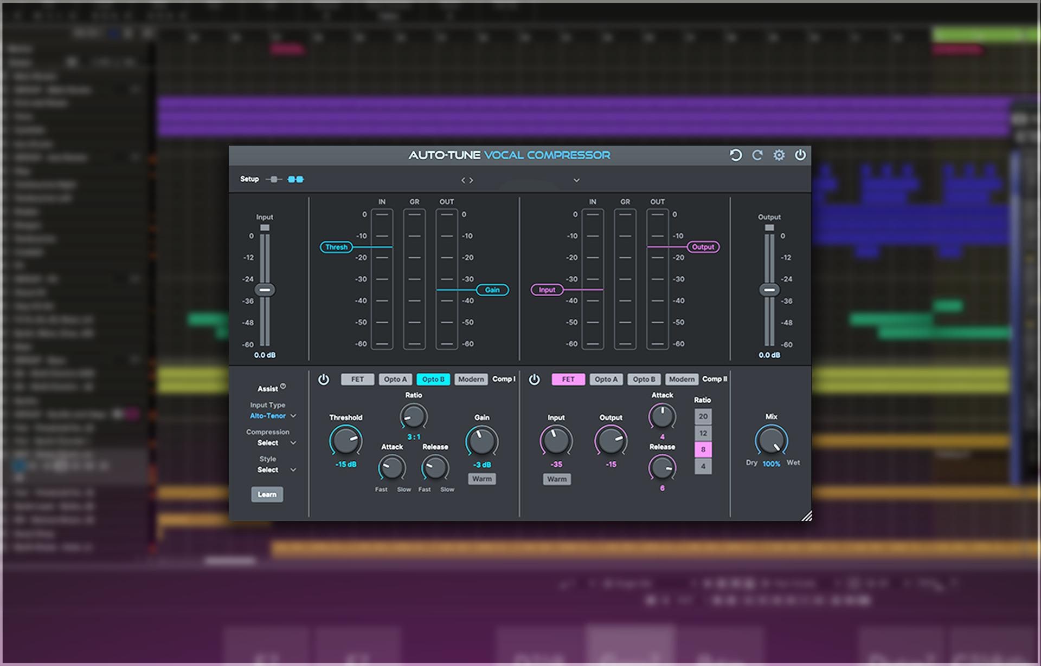Click the redo arrow icon in the header
Viewport: 1041px width, 666px height.
point(757,155)
